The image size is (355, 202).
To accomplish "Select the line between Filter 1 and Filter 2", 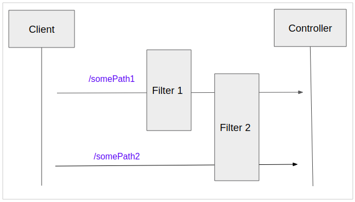I will pos(203,92).
